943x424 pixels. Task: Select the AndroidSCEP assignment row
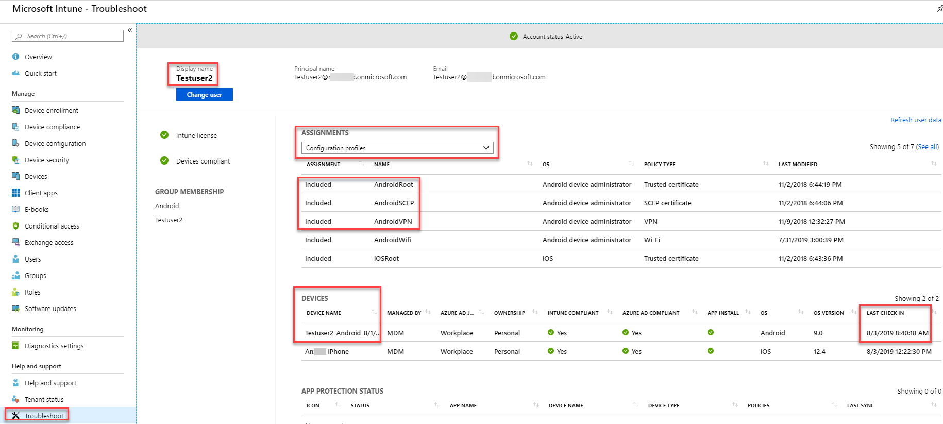pos(621,203)
